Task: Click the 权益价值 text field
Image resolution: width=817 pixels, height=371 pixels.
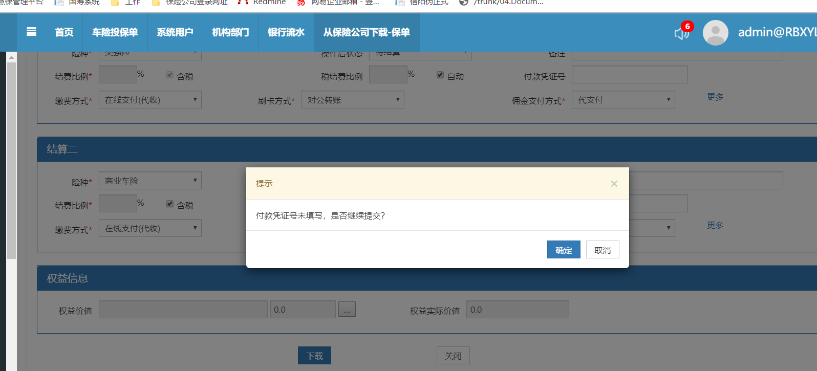Action: click(183, 310)
